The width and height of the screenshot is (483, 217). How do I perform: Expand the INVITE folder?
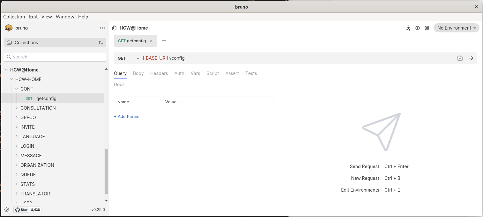coord(17,127)
